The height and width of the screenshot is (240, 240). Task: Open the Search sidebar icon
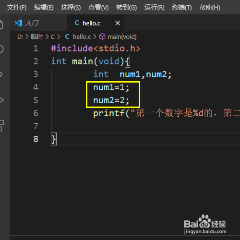[x=1, y=49]
